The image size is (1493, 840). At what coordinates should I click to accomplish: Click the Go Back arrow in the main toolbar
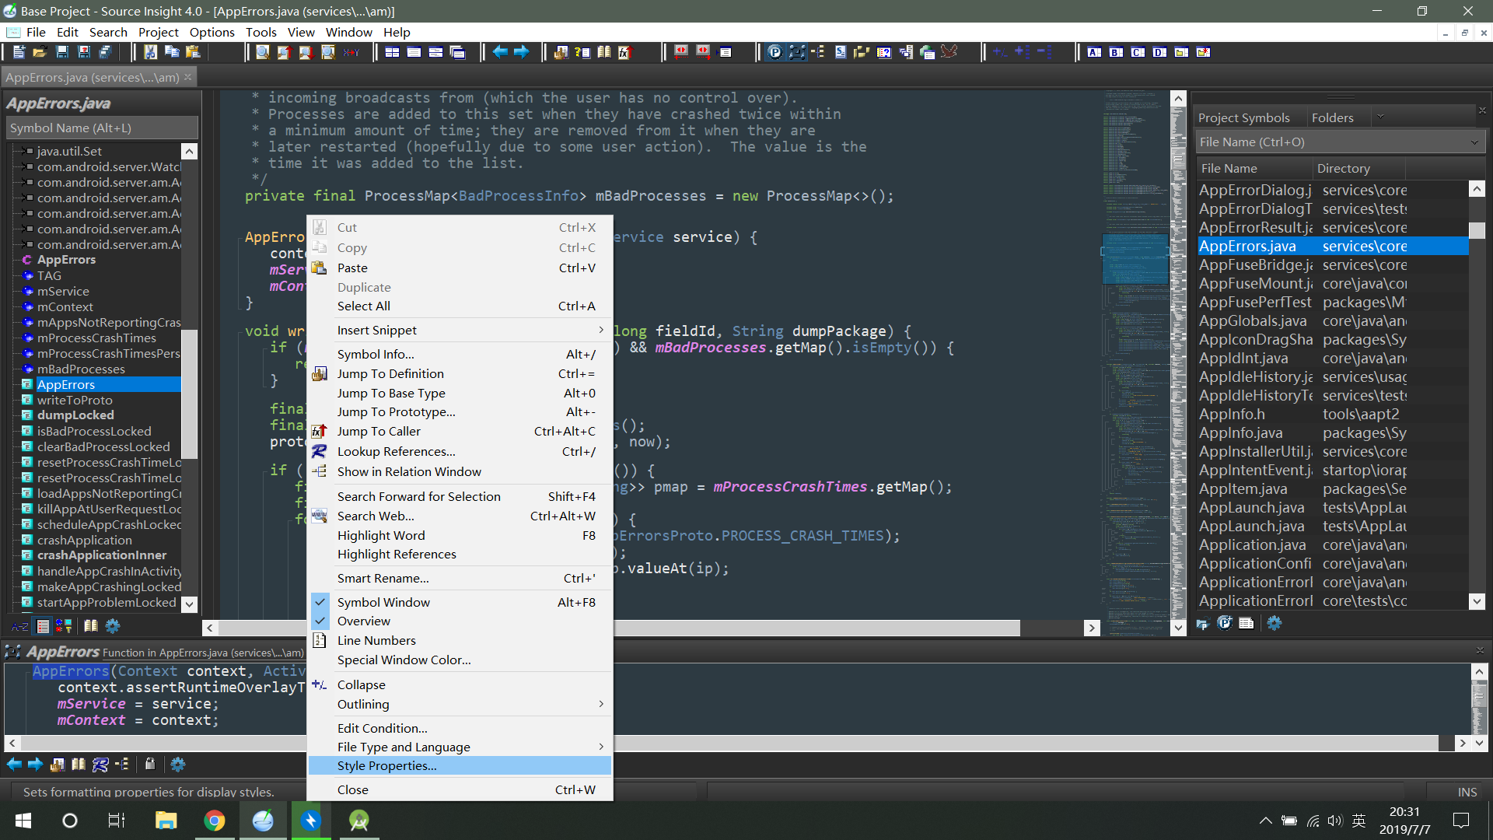(x=500, y=52)
